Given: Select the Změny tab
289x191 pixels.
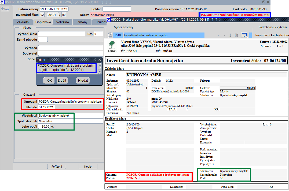Looking at the screenshot, I should [x=82, y=22].
